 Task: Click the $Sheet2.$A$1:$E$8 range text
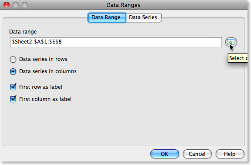[x=37, y=42]
